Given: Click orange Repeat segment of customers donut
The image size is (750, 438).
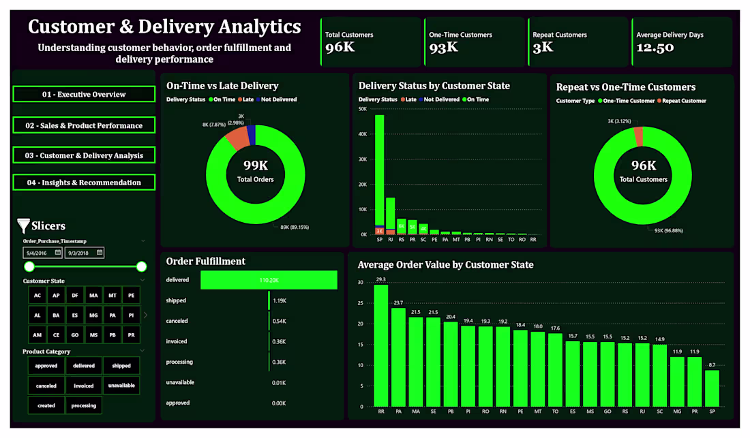Looking at the screenshot, I should tap(638, 137).
